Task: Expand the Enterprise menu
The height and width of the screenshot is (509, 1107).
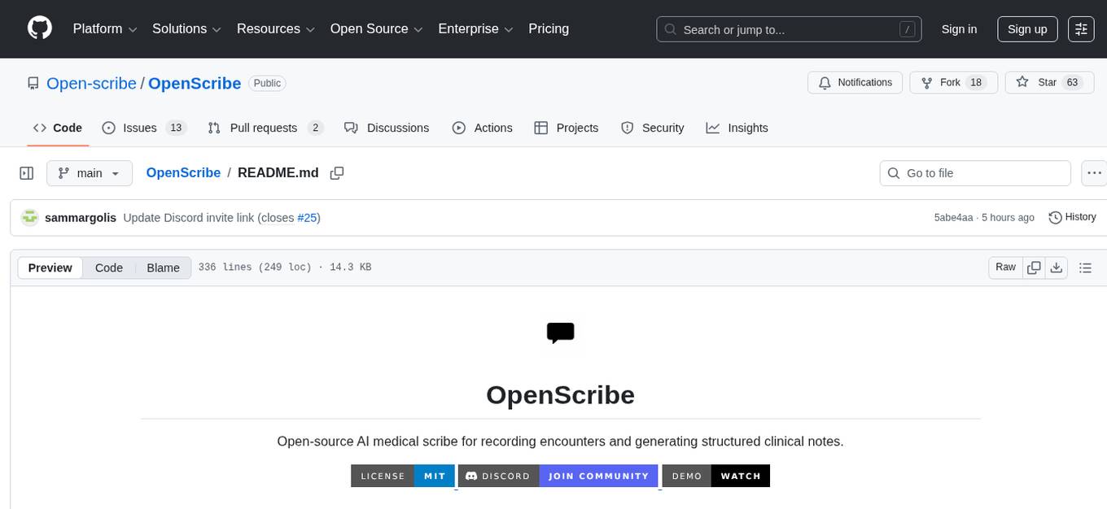Action: (x=475, y=28)
